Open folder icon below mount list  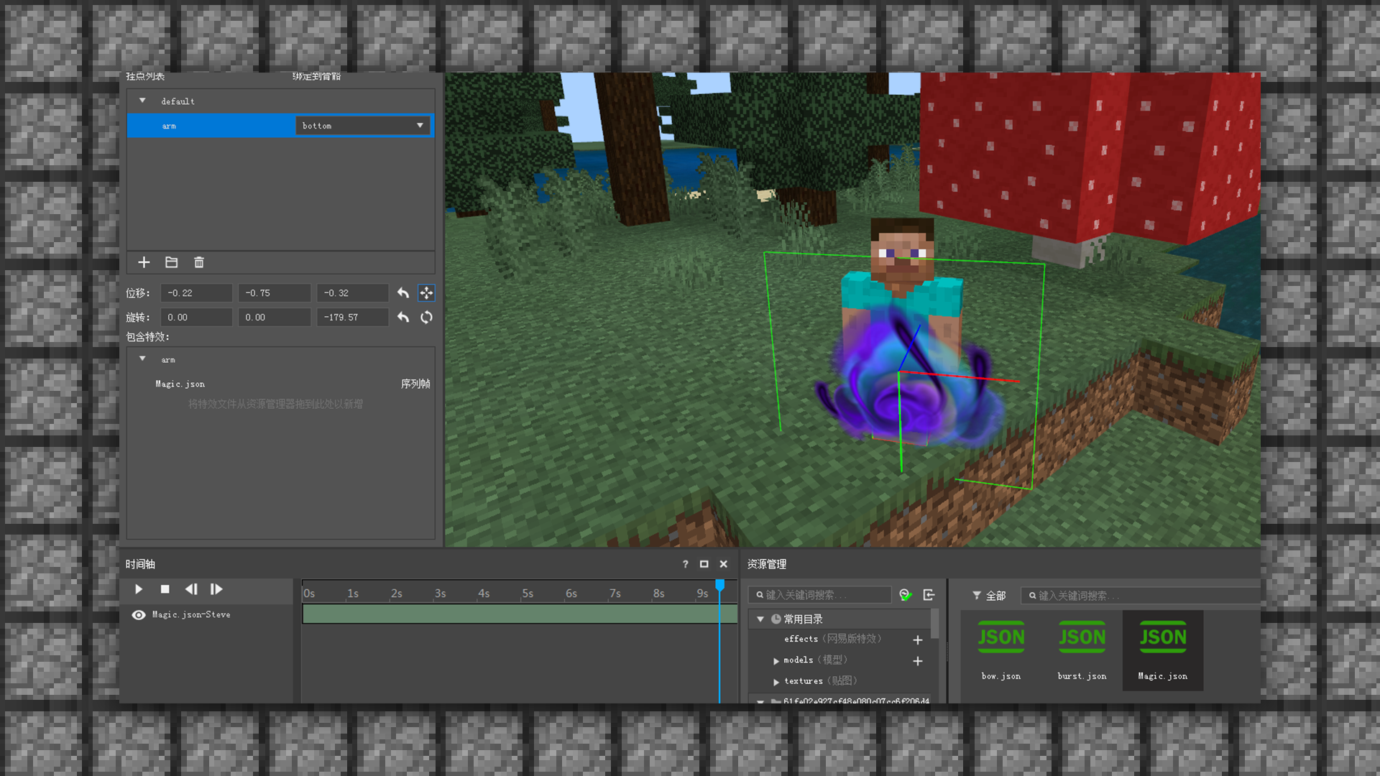click(171, 262)
